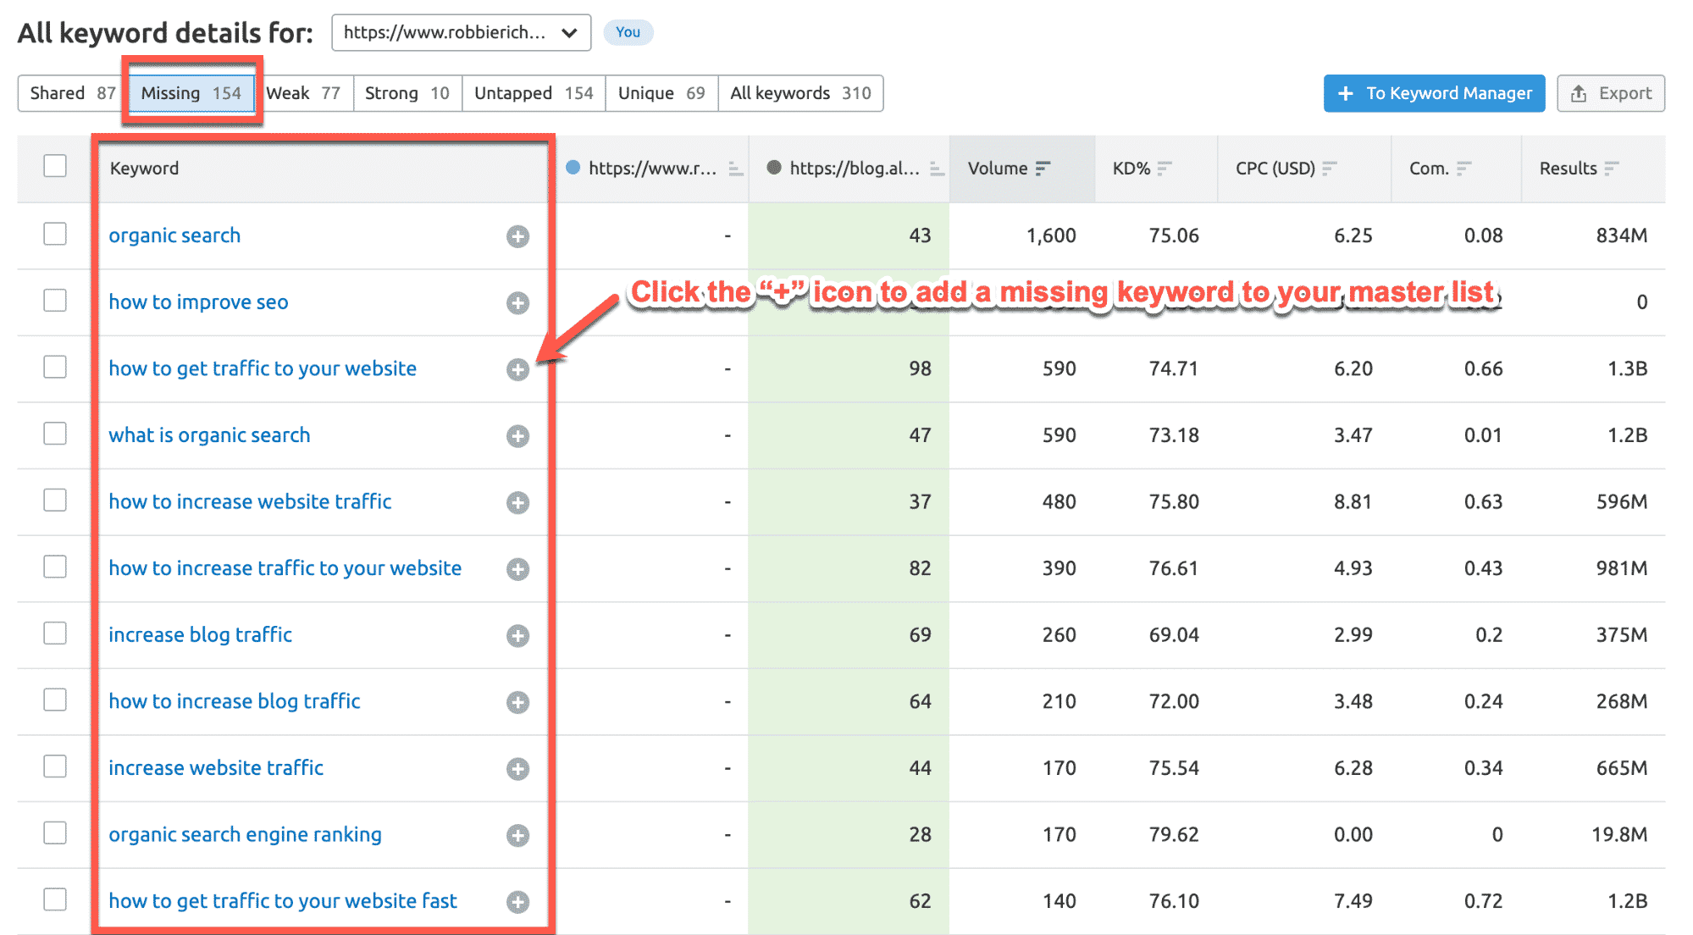Tick checkbox for 'how to increase website traffic'
The height and width of the screenshot is (935, 1693).
(x=55, y=500)
